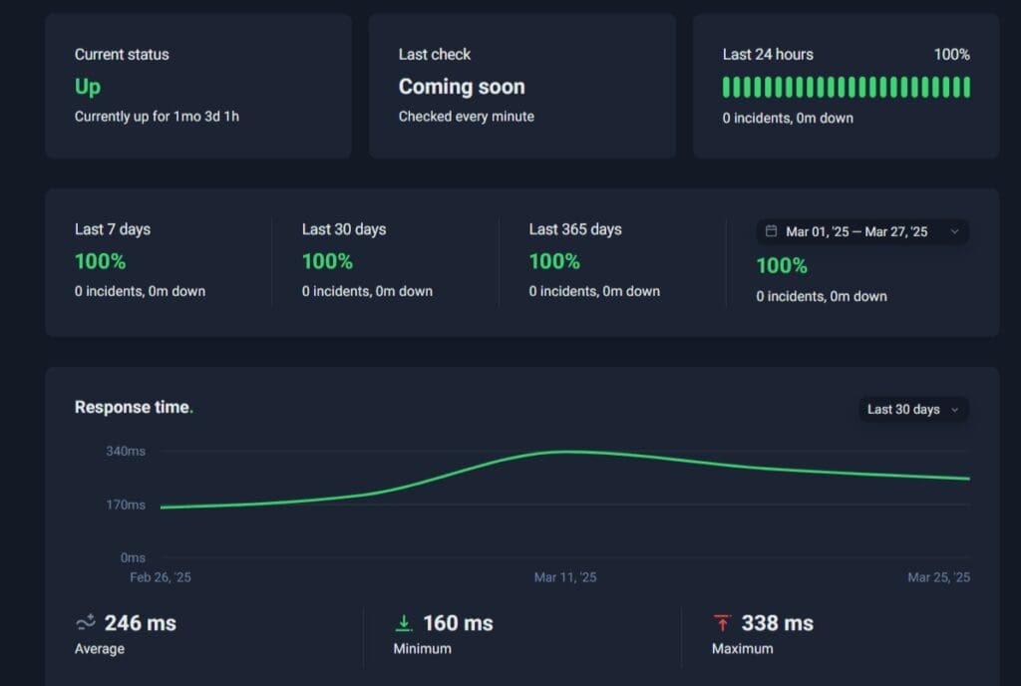Click the green Up status indicator

(x=87, y=88)
